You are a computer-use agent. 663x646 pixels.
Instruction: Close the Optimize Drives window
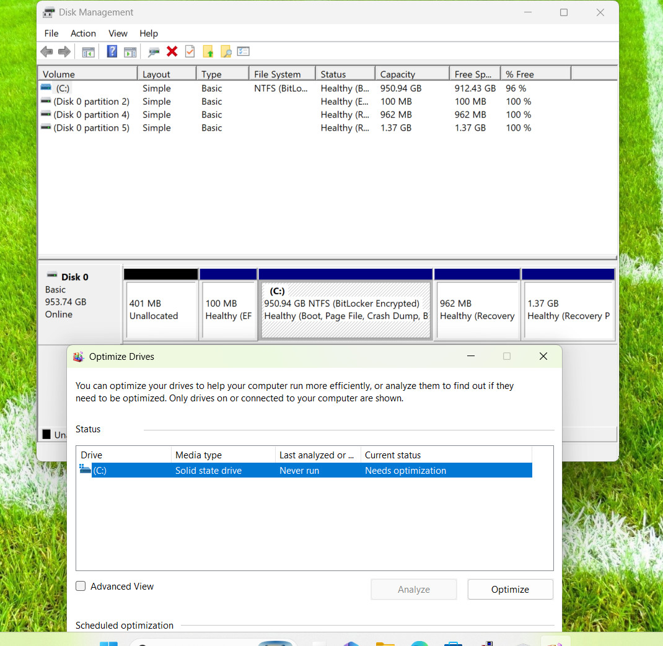(x=543, y=356)
